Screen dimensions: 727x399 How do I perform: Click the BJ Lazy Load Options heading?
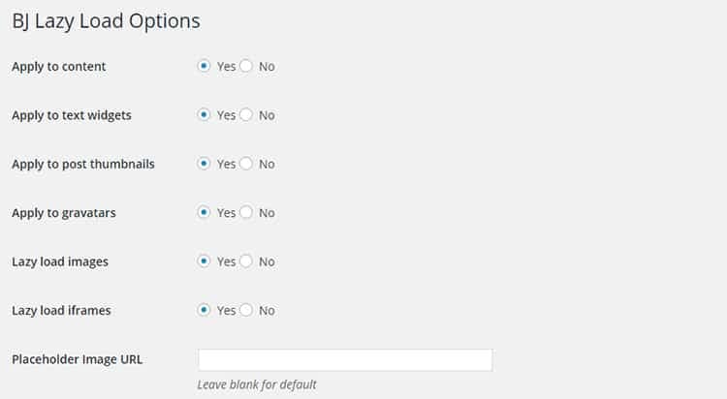pyautogui.click(x=106, y=19)
